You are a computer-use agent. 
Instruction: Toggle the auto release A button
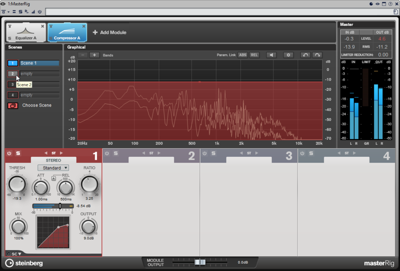[53, 178]
